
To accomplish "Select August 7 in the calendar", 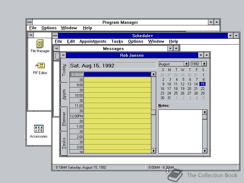I will coord(197,80).
